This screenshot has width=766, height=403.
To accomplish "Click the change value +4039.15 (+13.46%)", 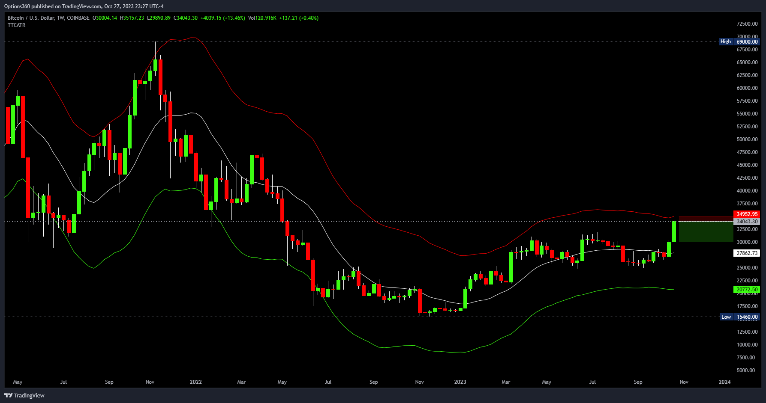I will (x=223, y=18).
